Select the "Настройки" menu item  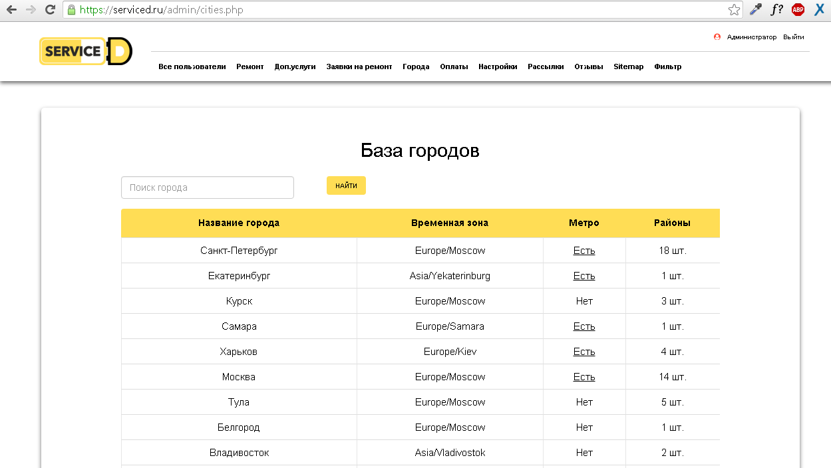point(498,66)
